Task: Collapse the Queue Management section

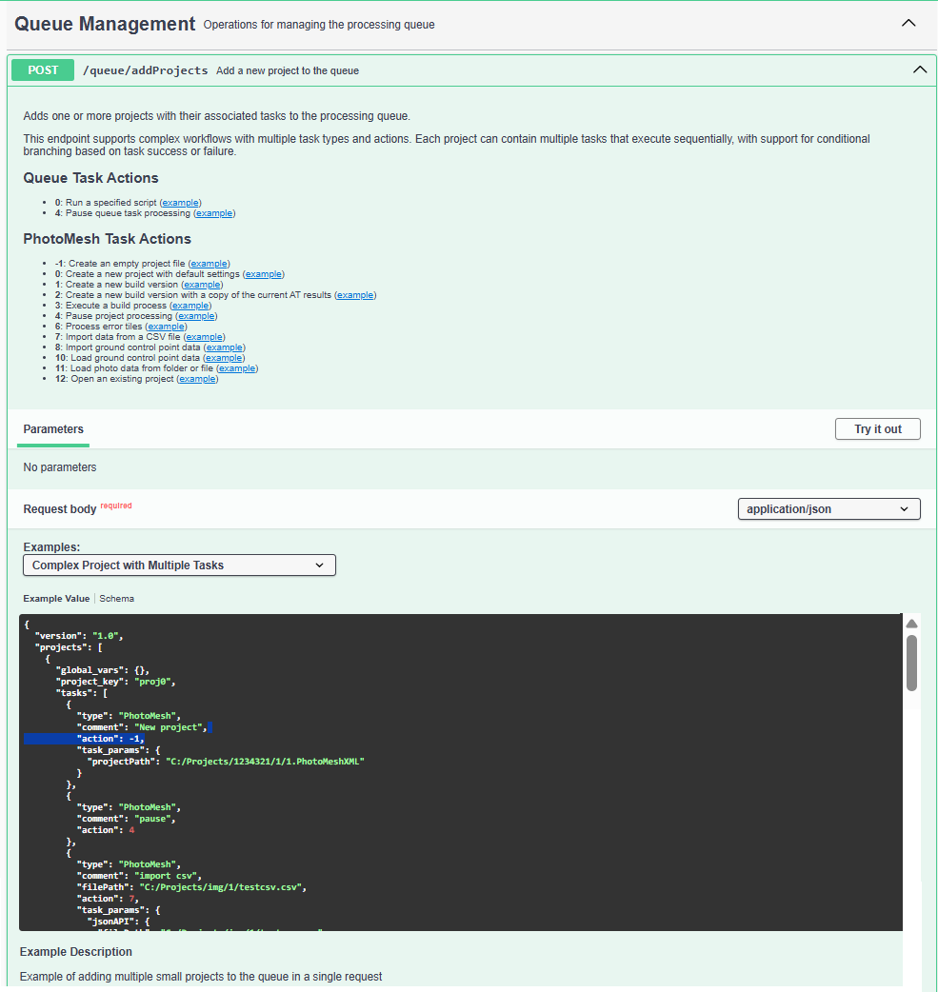Action: click(x=907, y=22)
